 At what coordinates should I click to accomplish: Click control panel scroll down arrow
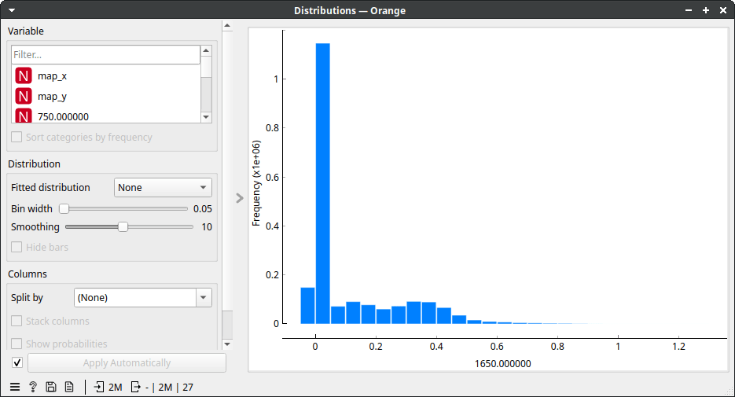[227, 344]
